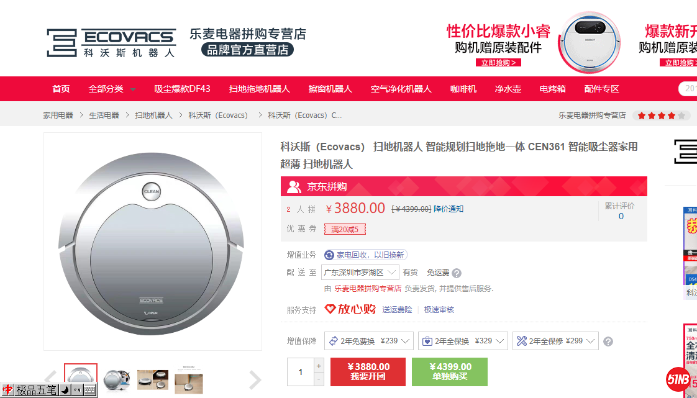Viewport: 697px width, 398px height.
Task: Toggle IME punctuation mode button
Action: [76, 391]
